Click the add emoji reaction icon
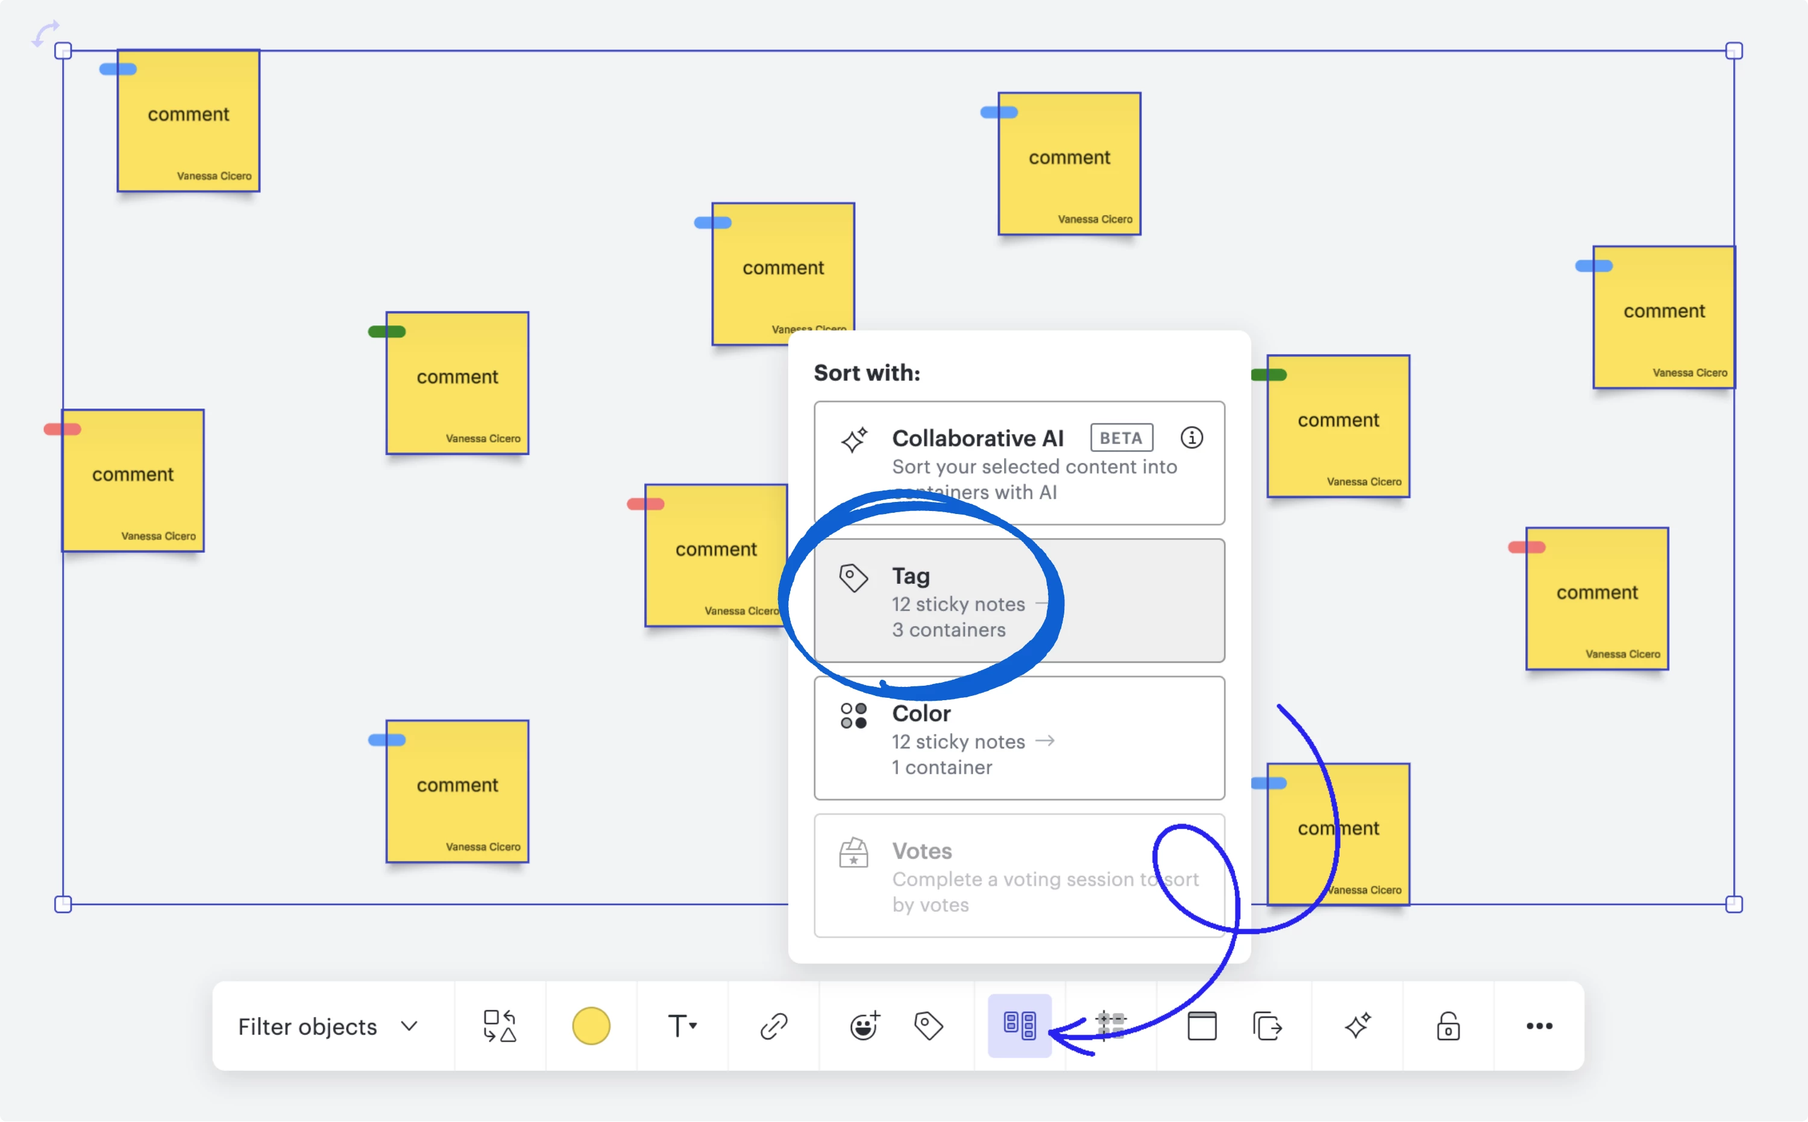 coord(865,1027)
